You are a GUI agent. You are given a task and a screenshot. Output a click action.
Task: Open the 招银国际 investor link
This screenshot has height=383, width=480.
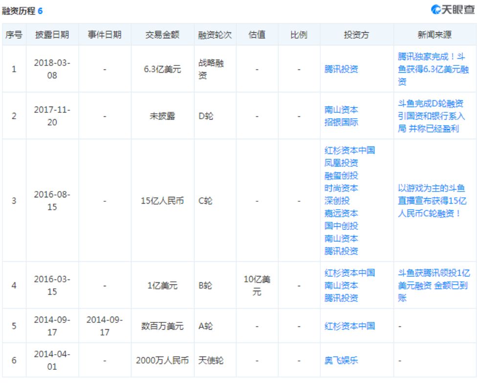tap(341, 122)
